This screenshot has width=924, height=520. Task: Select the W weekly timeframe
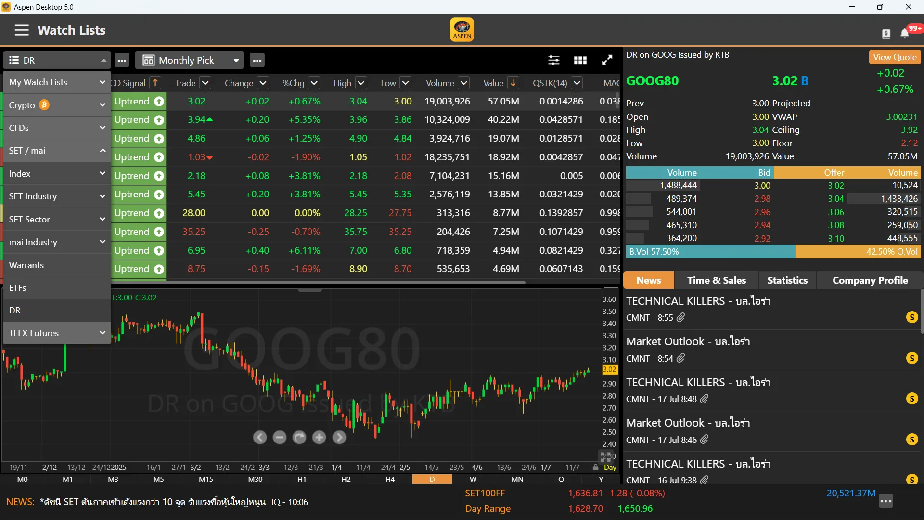coord(473,480)
